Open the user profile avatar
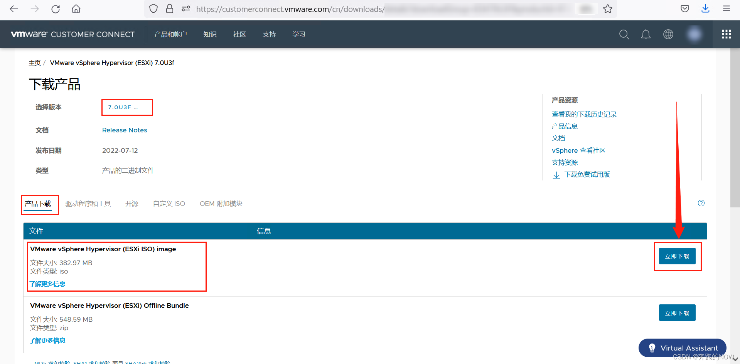 (x=694, y=34)
